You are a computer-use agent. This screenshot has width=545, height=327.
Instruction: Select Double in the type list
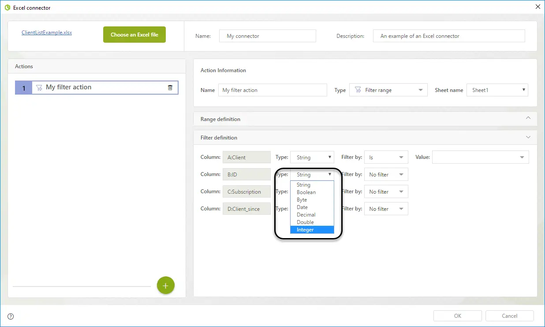pos(312,222)
